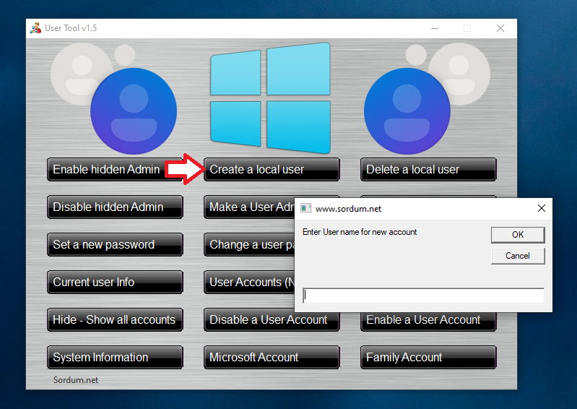Visit the Sordum.net link at bottom
Screen dimensions: 577x409
pos(76,380)
